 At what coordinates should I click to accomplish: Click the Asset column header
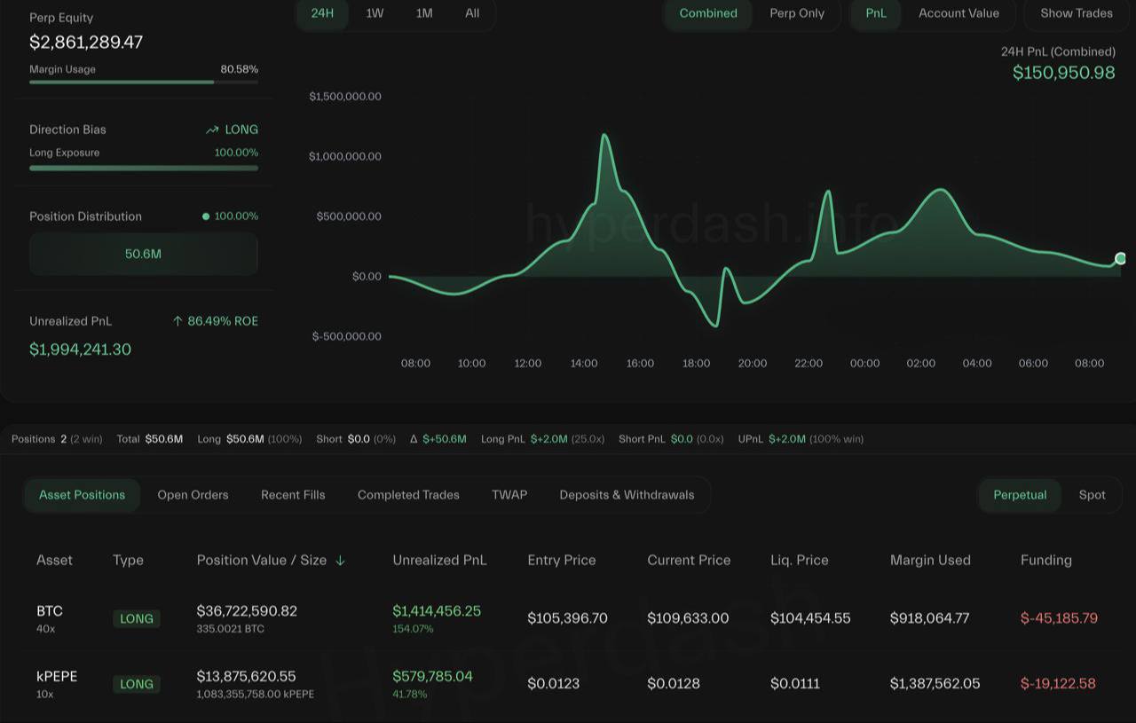(x=54, y=561)
